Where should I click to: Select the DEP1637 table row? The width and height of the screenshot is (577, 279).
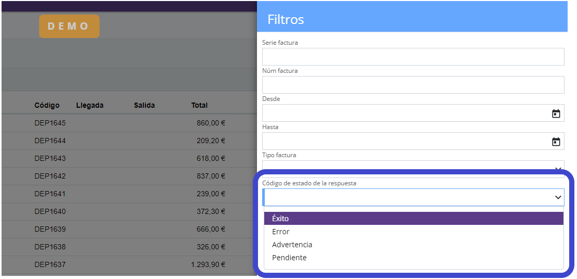[x=50, y=264]
